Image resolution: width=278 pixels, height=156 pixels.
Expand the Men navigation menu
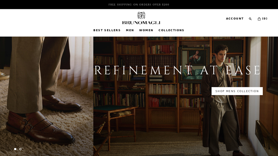pos(130,30)
